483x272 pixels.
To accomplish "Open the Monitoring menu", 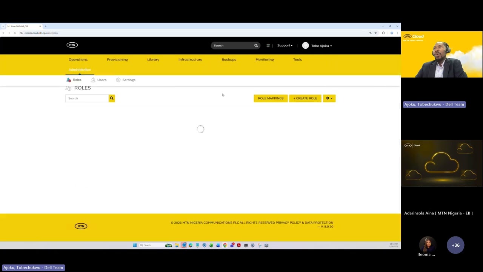I will [265, 59].
